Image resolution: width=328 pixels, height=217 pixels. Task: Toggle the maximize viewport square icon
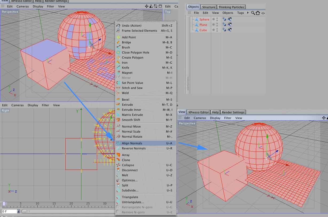(160, 6)
